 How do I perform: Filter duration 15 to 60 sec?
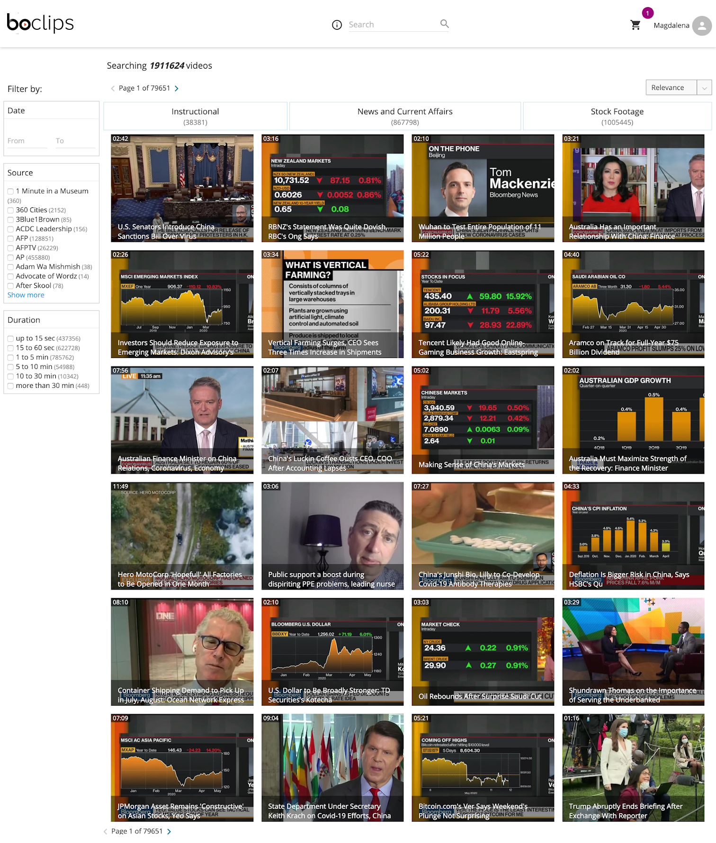point(10,348)
